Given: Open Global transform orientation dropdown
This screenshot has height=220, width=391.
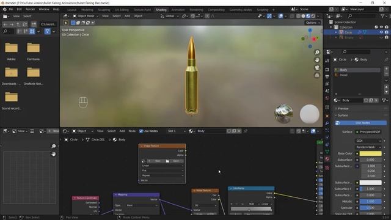Looking at the screenshot, I should coord(170,16).
